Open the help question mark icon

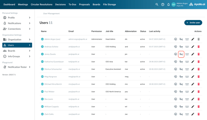tap(163, 4)
